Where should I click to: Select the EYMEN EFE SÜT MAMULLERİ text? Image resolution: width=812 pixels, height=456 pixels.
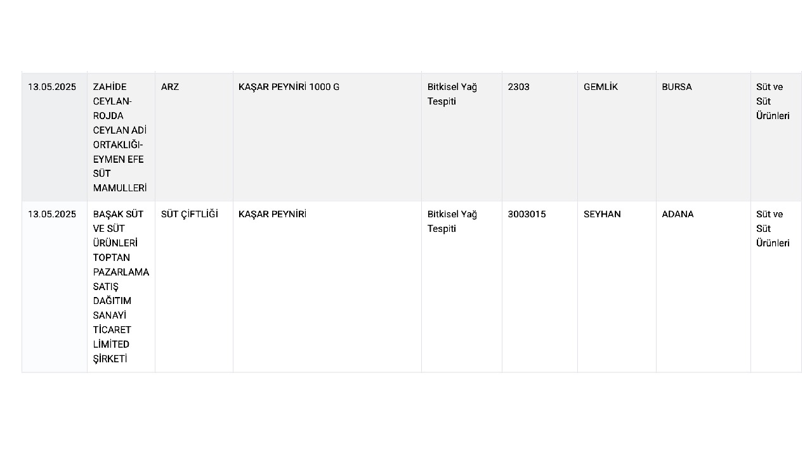click(x=119, y=174)
